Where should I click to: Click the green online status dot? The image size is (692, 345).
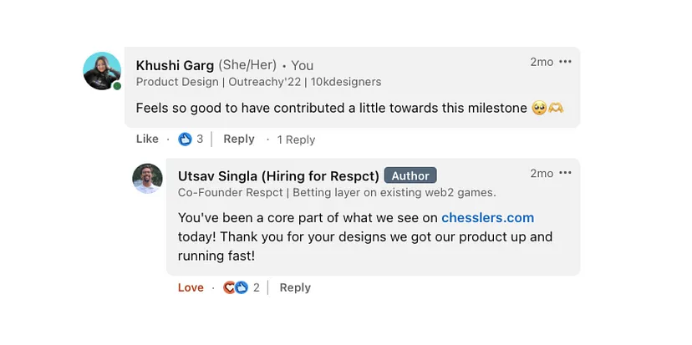point(117,86)
